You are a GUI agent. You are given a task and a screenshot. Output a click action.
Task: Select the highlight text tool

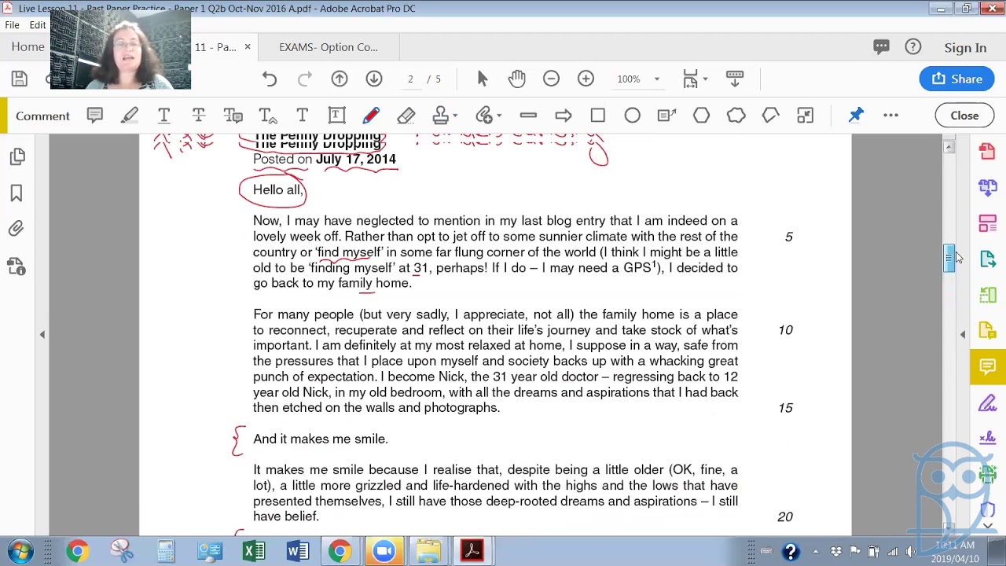(130, 116)
